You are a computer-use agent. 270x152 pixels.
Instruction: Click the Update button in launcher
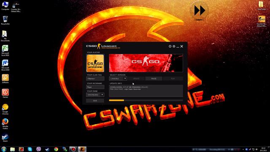coord(136,79)
